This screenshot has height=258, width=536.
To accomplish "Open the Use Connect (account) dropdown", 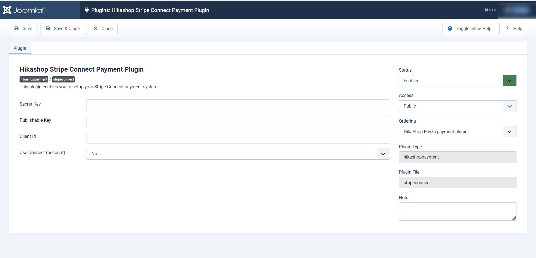I will (238, 154).
